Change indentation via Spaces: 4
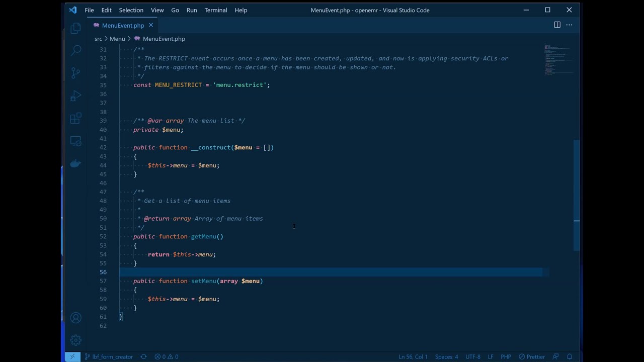Screen dimensions: 644x362 tap(446, 356)
